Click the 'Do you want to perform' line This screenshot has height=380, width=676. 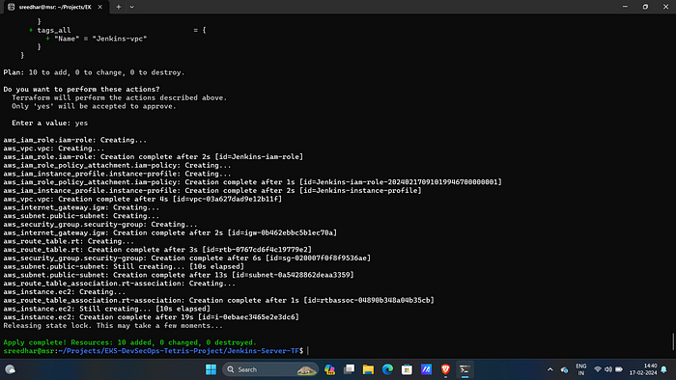pyautogui.click(x=81, y=89)
